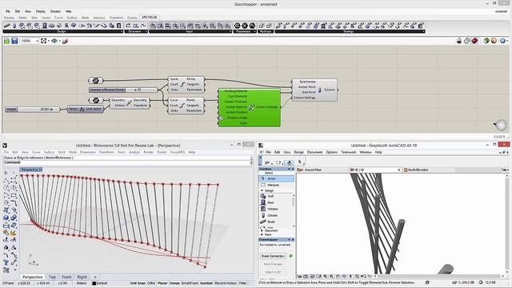The height and width of the screenshot is (288, 512).
Task: Select Rhino circle tool icon
Action: [6, 188]
